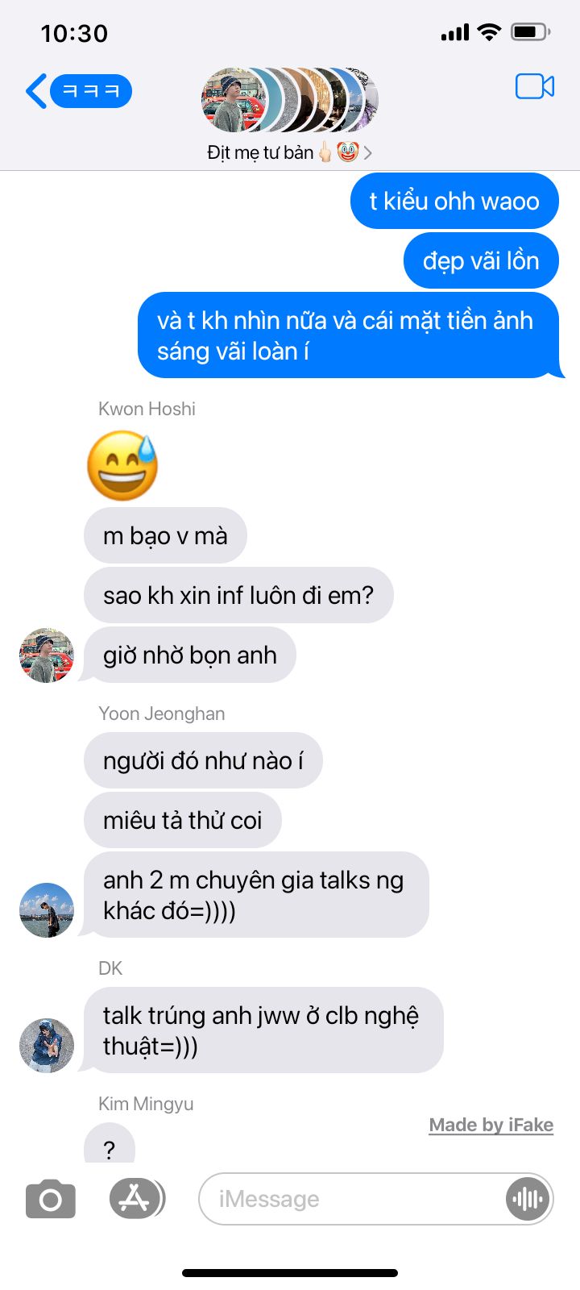Open the Made by iFake link
The width and height of the screenshot is (580, 1290).
pyautogui.click(x=491, y=1125)
